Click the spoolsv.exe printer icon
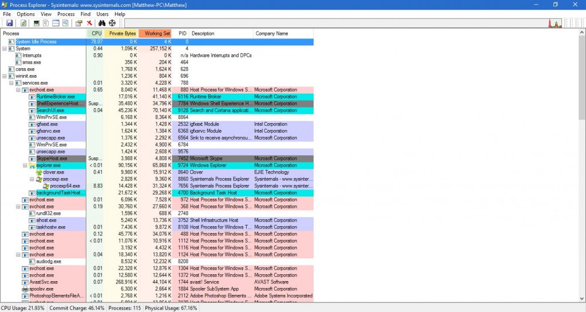 (x=25, y=289)
